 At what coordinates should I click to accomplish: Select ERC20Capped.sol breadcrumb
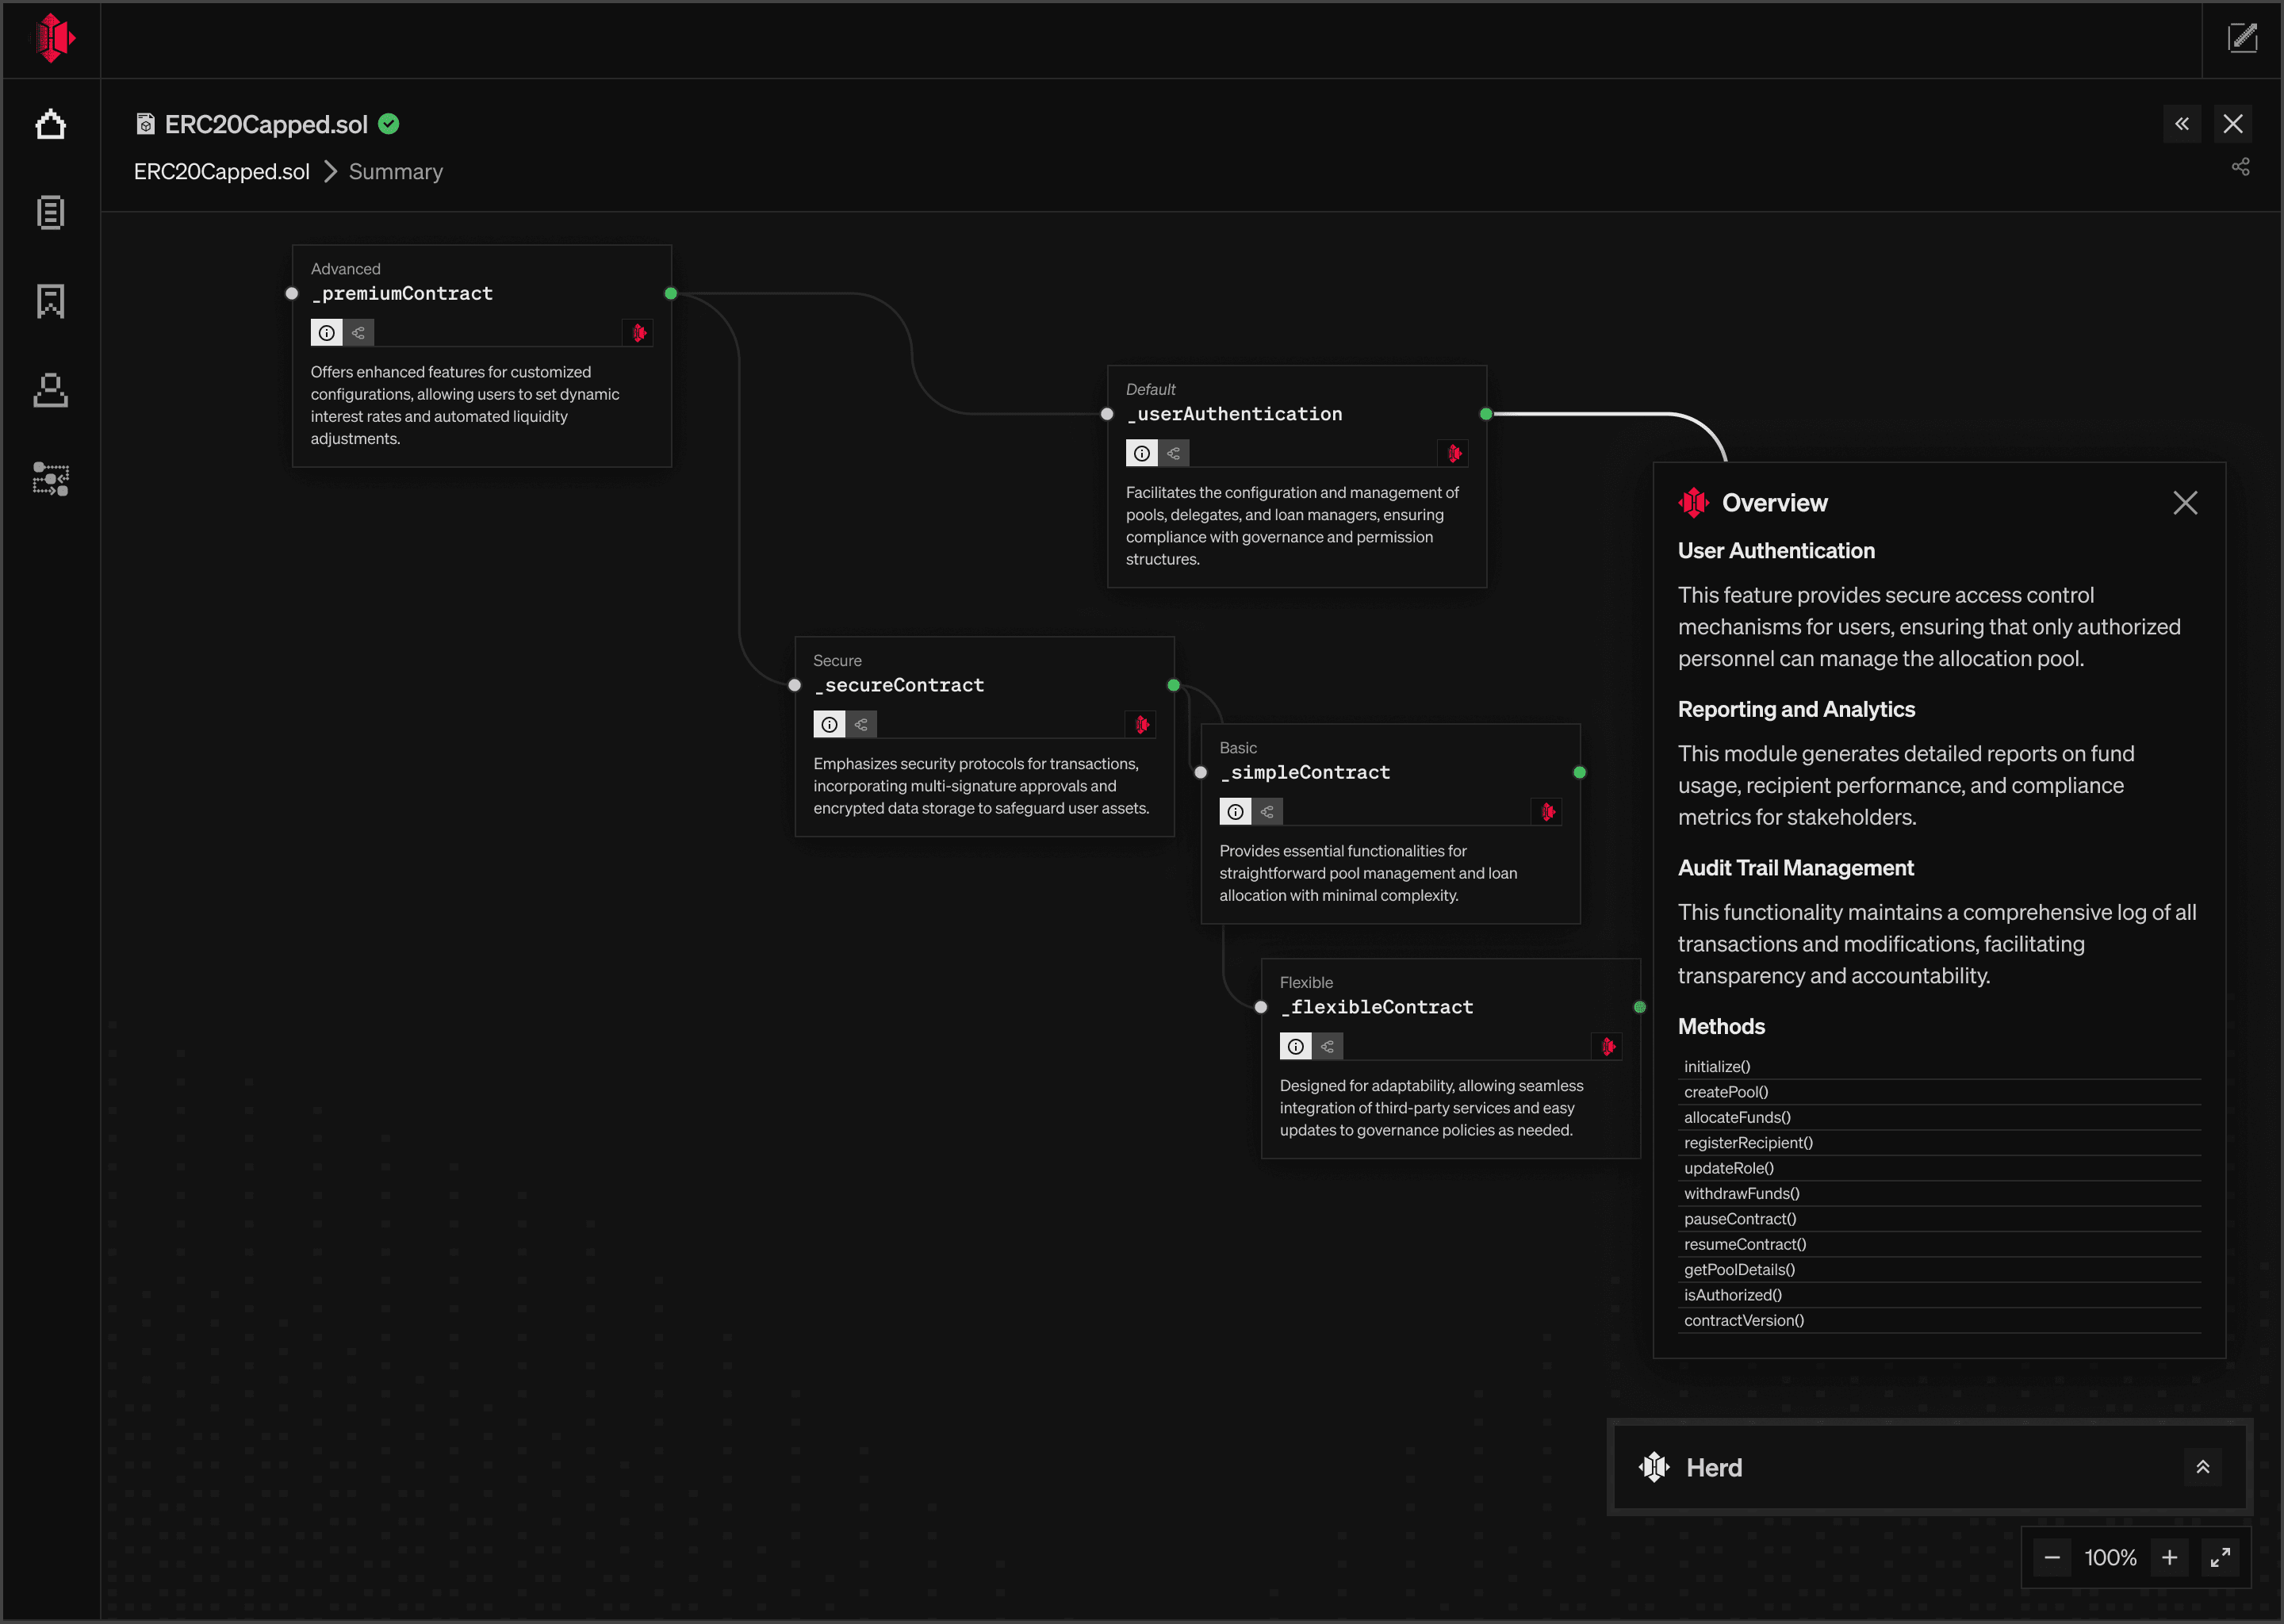[x=222, y=172]
